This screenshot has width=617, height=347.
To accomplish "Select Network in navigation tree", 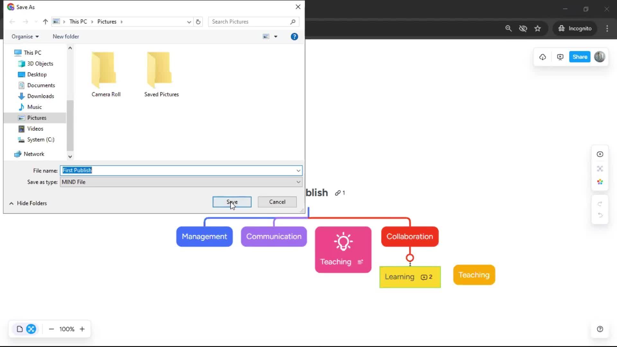I will pyautogui.click(x=34, y=154).
